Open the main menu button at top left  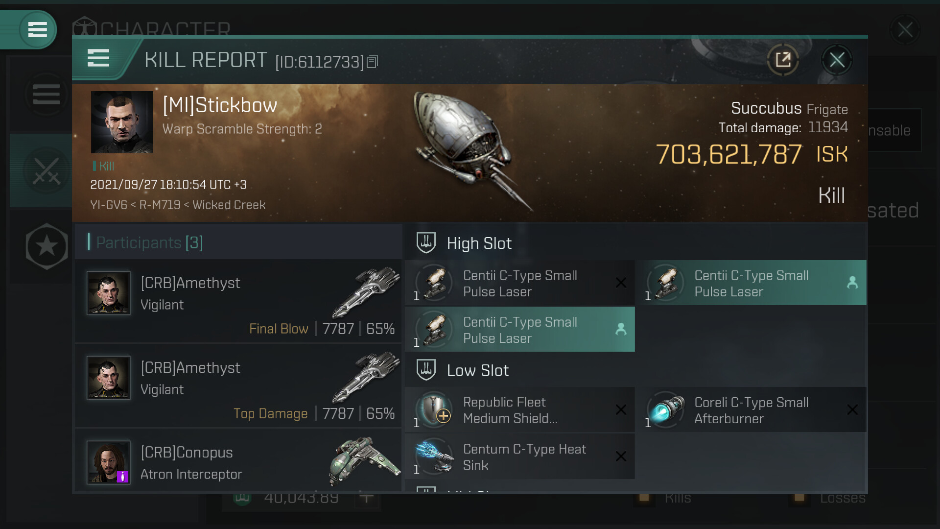click(x=37, y=29)
